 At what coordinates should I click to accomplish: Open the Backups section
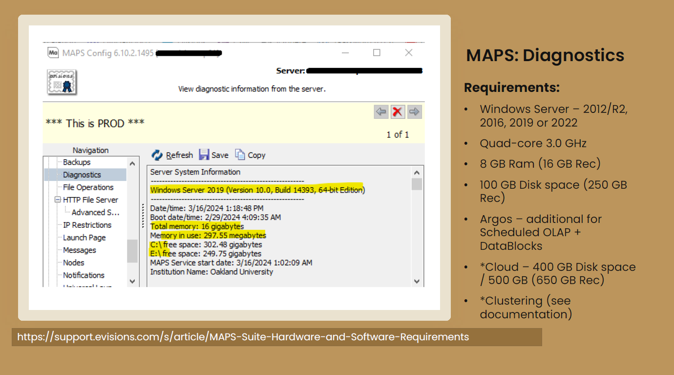click(x=76, y=162)
